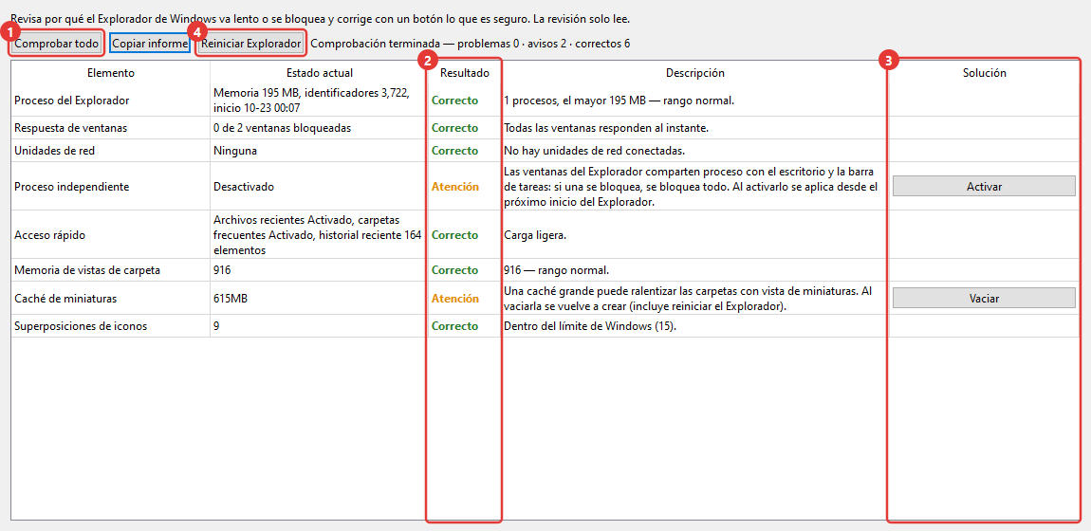Screen dimensions: 1091x531
Task: Select the Unidades de red row
Action: pos(545,151)
